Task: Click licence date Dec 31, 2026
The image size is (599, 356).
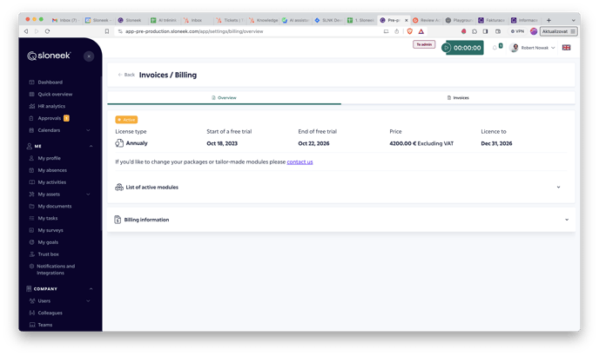Action: [496, 143]
